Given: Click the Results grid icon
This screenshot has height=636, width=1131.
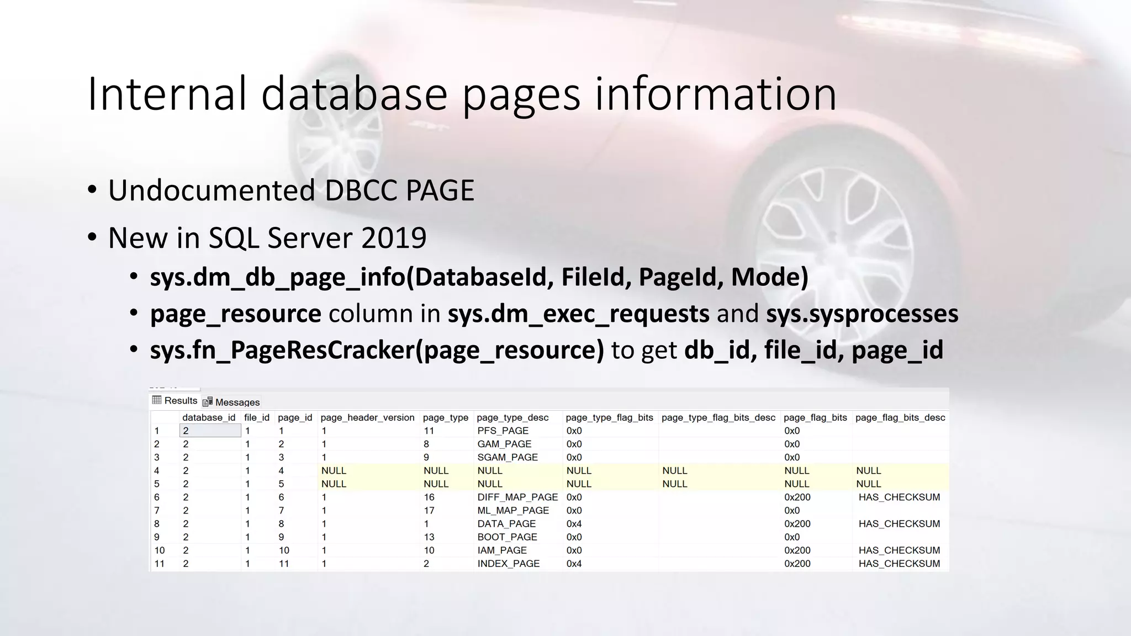Looking at the screenshot, I should (x=156, y=400).
